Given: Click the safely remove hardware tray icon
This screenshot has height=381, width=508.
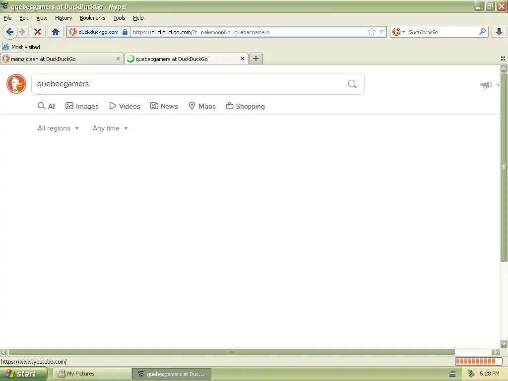Looking at the screenshot, I should pos(471,374).
